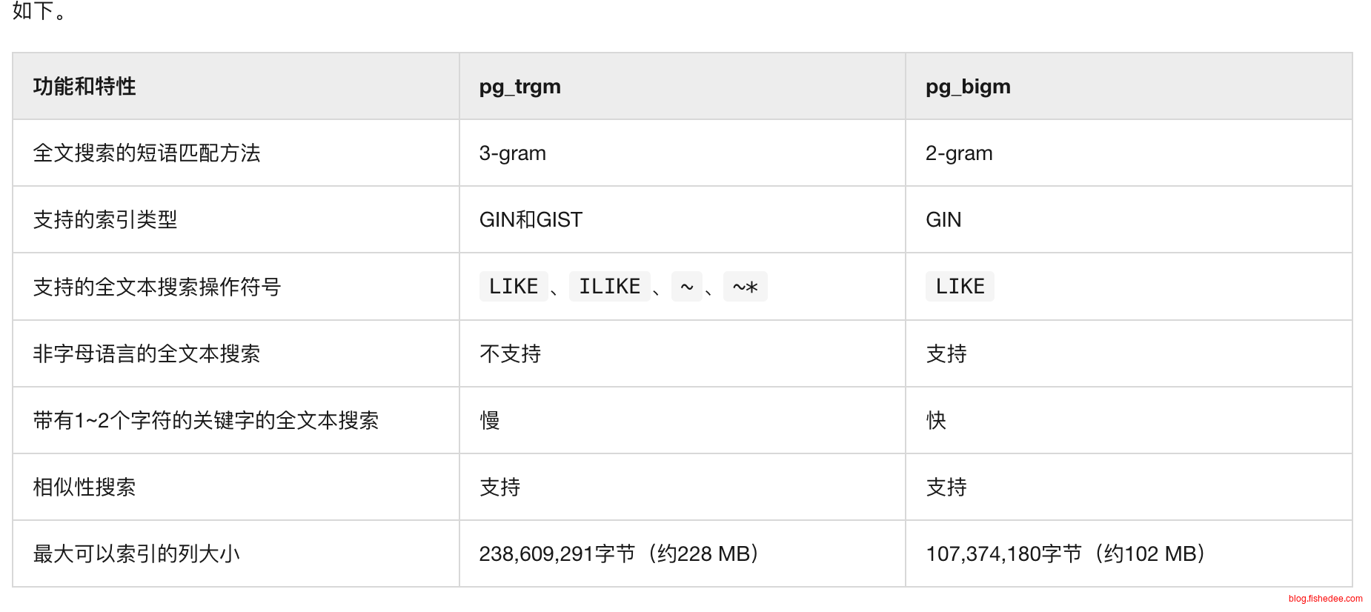The height and width of the screenshot is (612, 1371).
Task: Click the blog.fishedee.com watermark link
Action: tap(1325, 599)
